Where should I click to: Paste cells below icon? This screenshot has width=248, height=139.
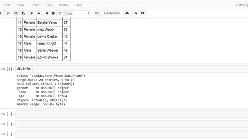(23, 13)
